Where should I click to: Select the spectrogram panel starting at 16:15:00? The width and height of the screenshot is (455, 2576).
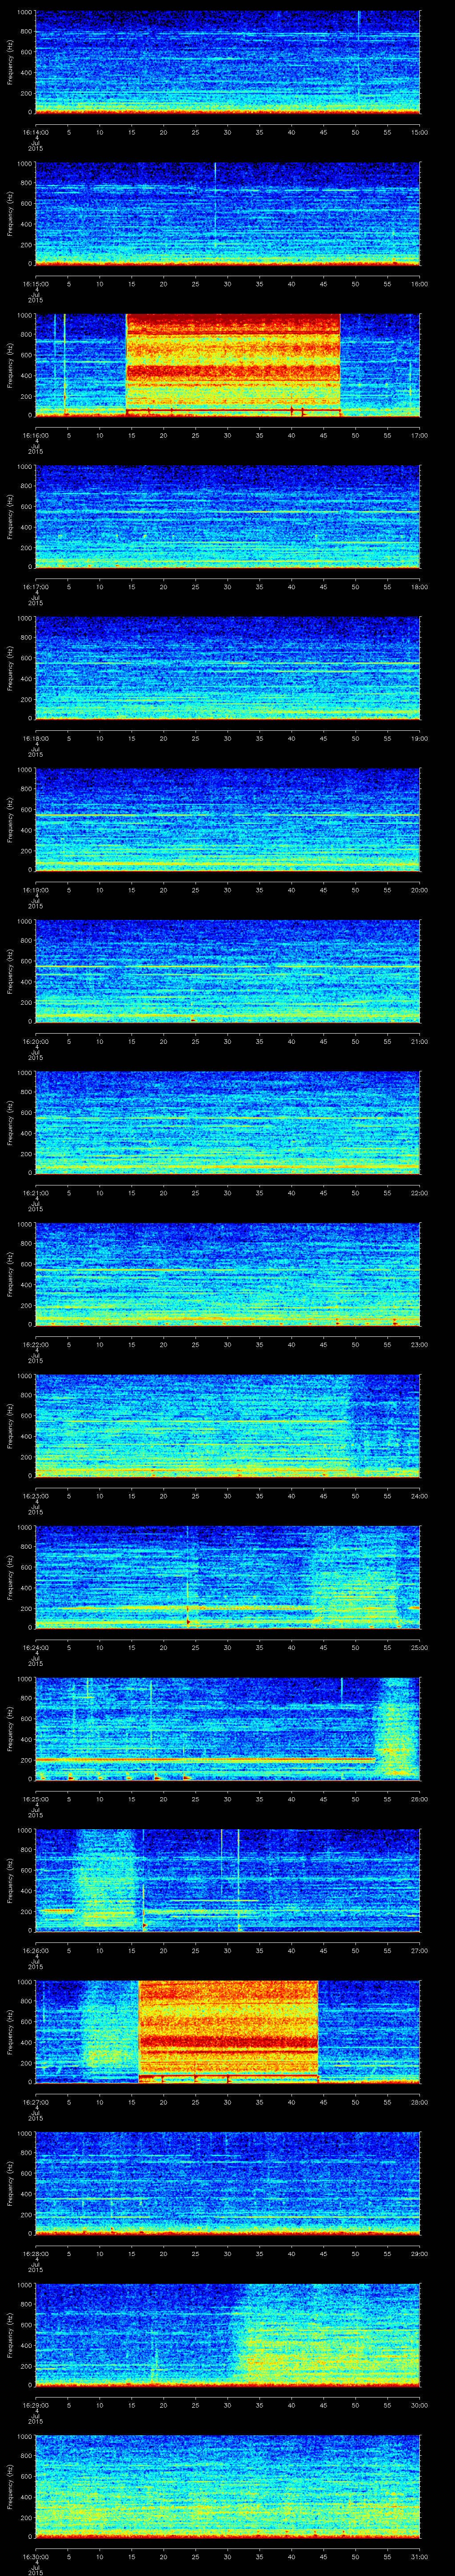coord(227,213)
